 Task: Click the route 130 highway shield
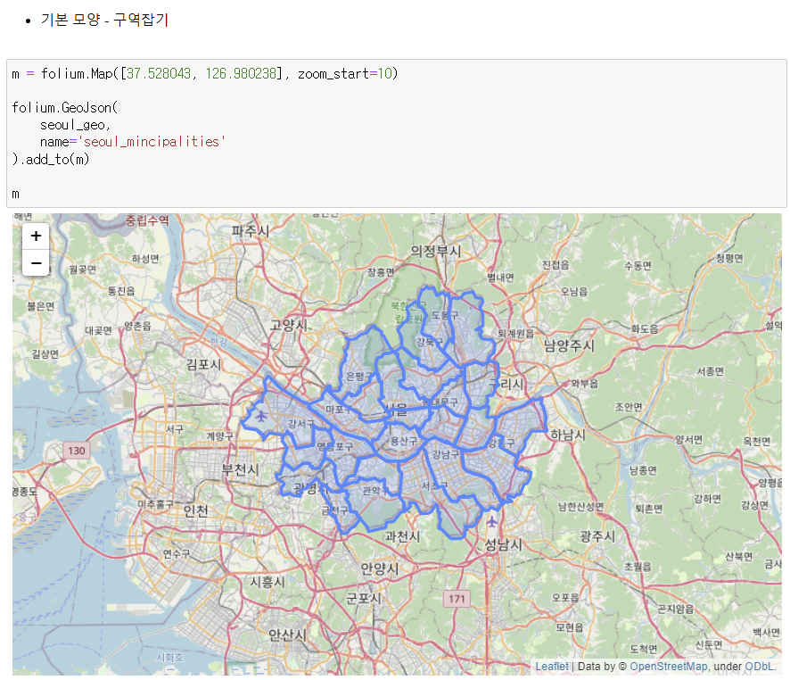pyautogui.click(x=77, y=451)
